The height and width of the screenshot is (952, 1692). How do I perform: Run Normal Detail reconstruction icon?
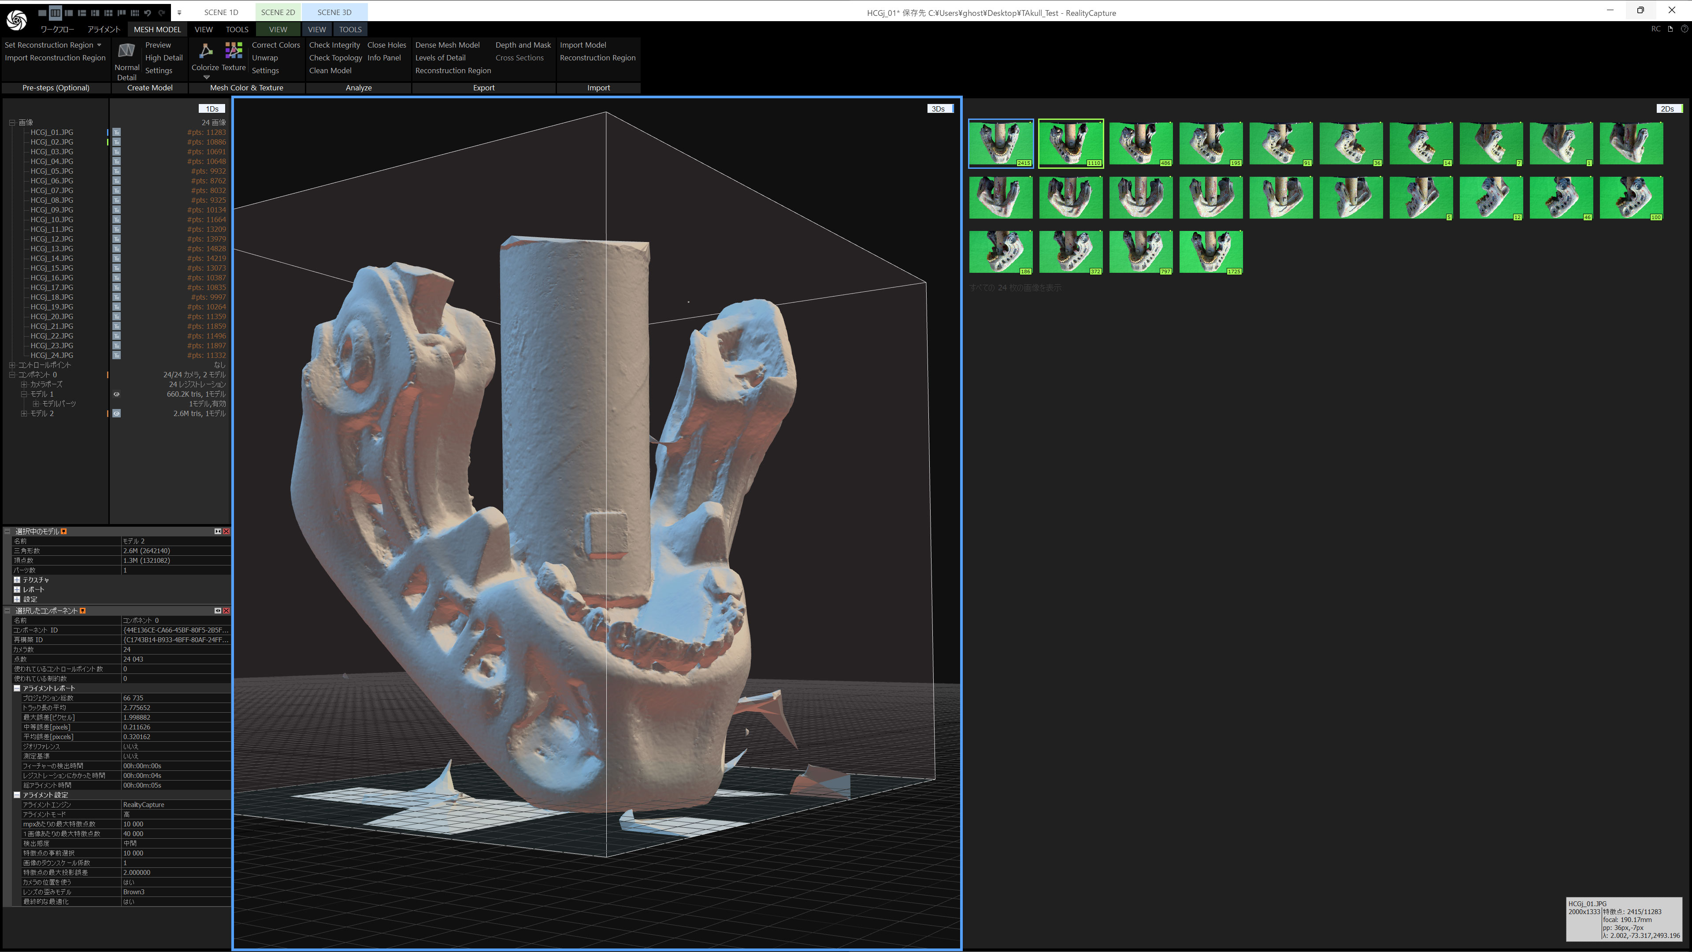tap(127, 51)
